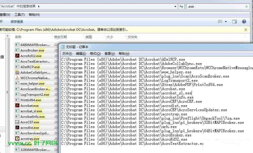Sort by 大小 column header
The image size is (253, 153).
[x=110, y=37]
